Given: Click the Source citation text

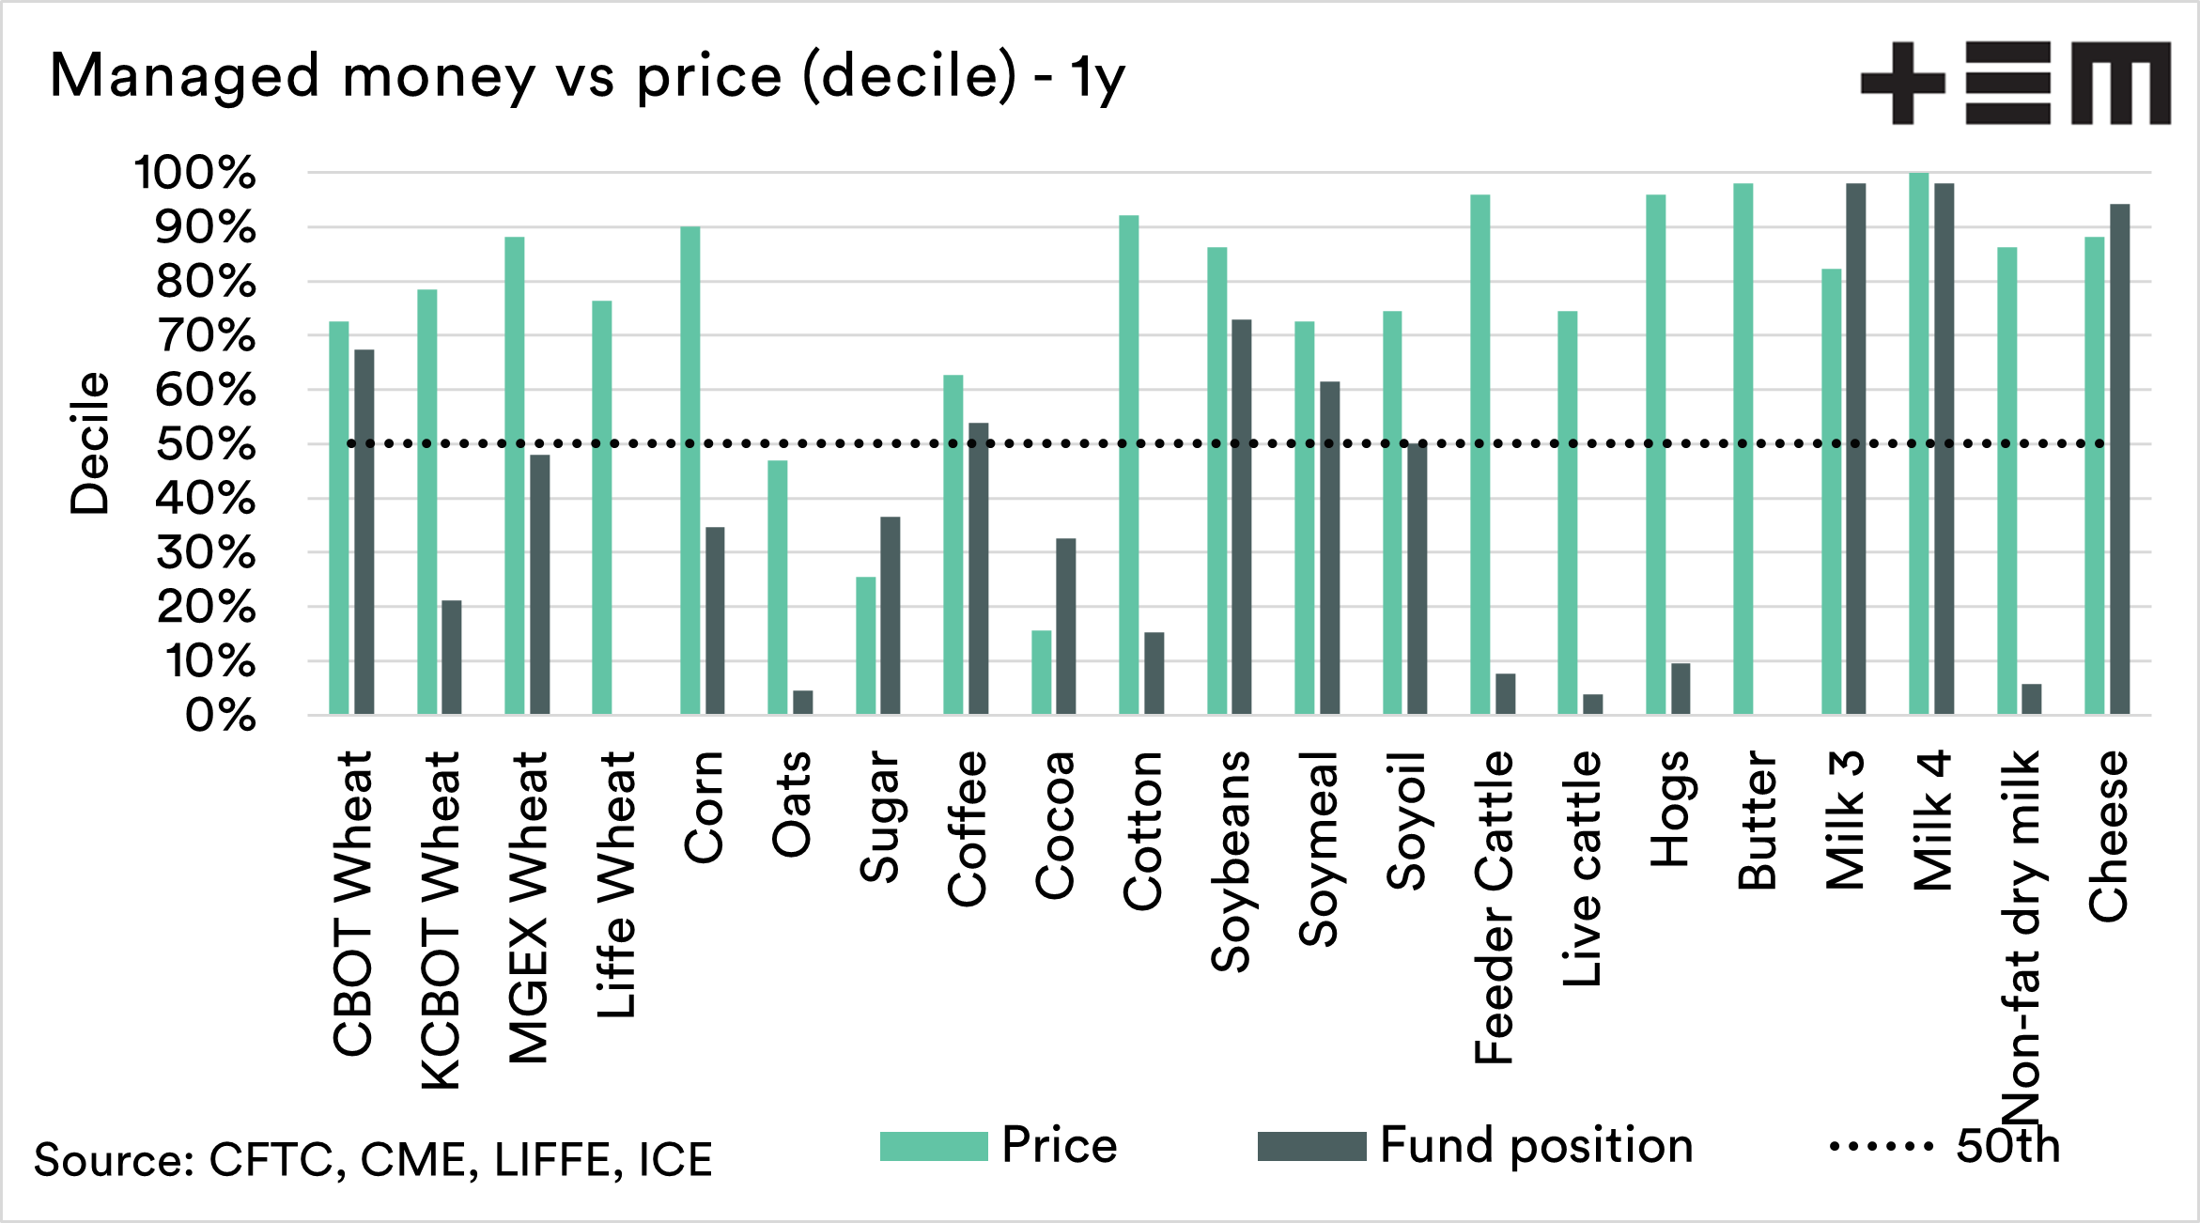Looking at the screenshot, I should 373,1160.
